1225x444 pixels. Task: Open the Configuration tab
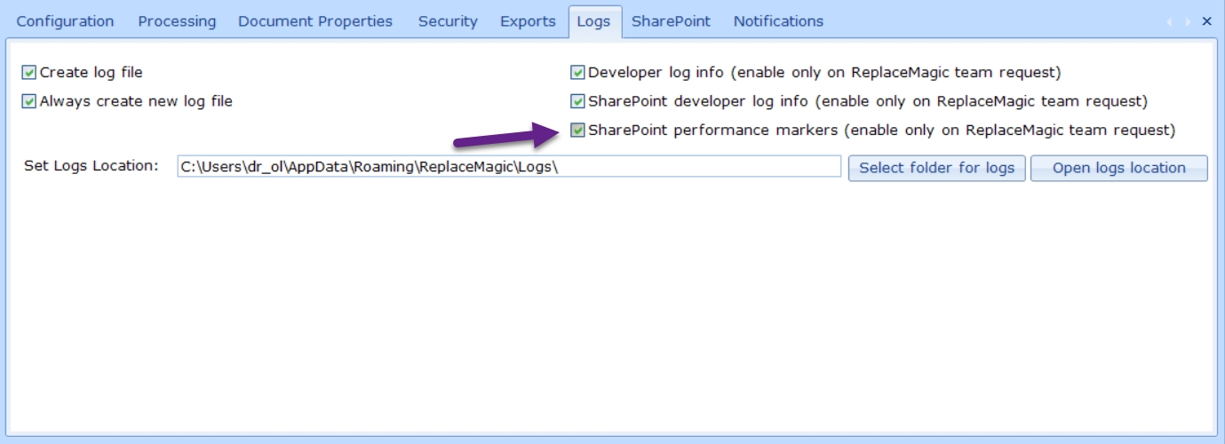pos(65,21)
